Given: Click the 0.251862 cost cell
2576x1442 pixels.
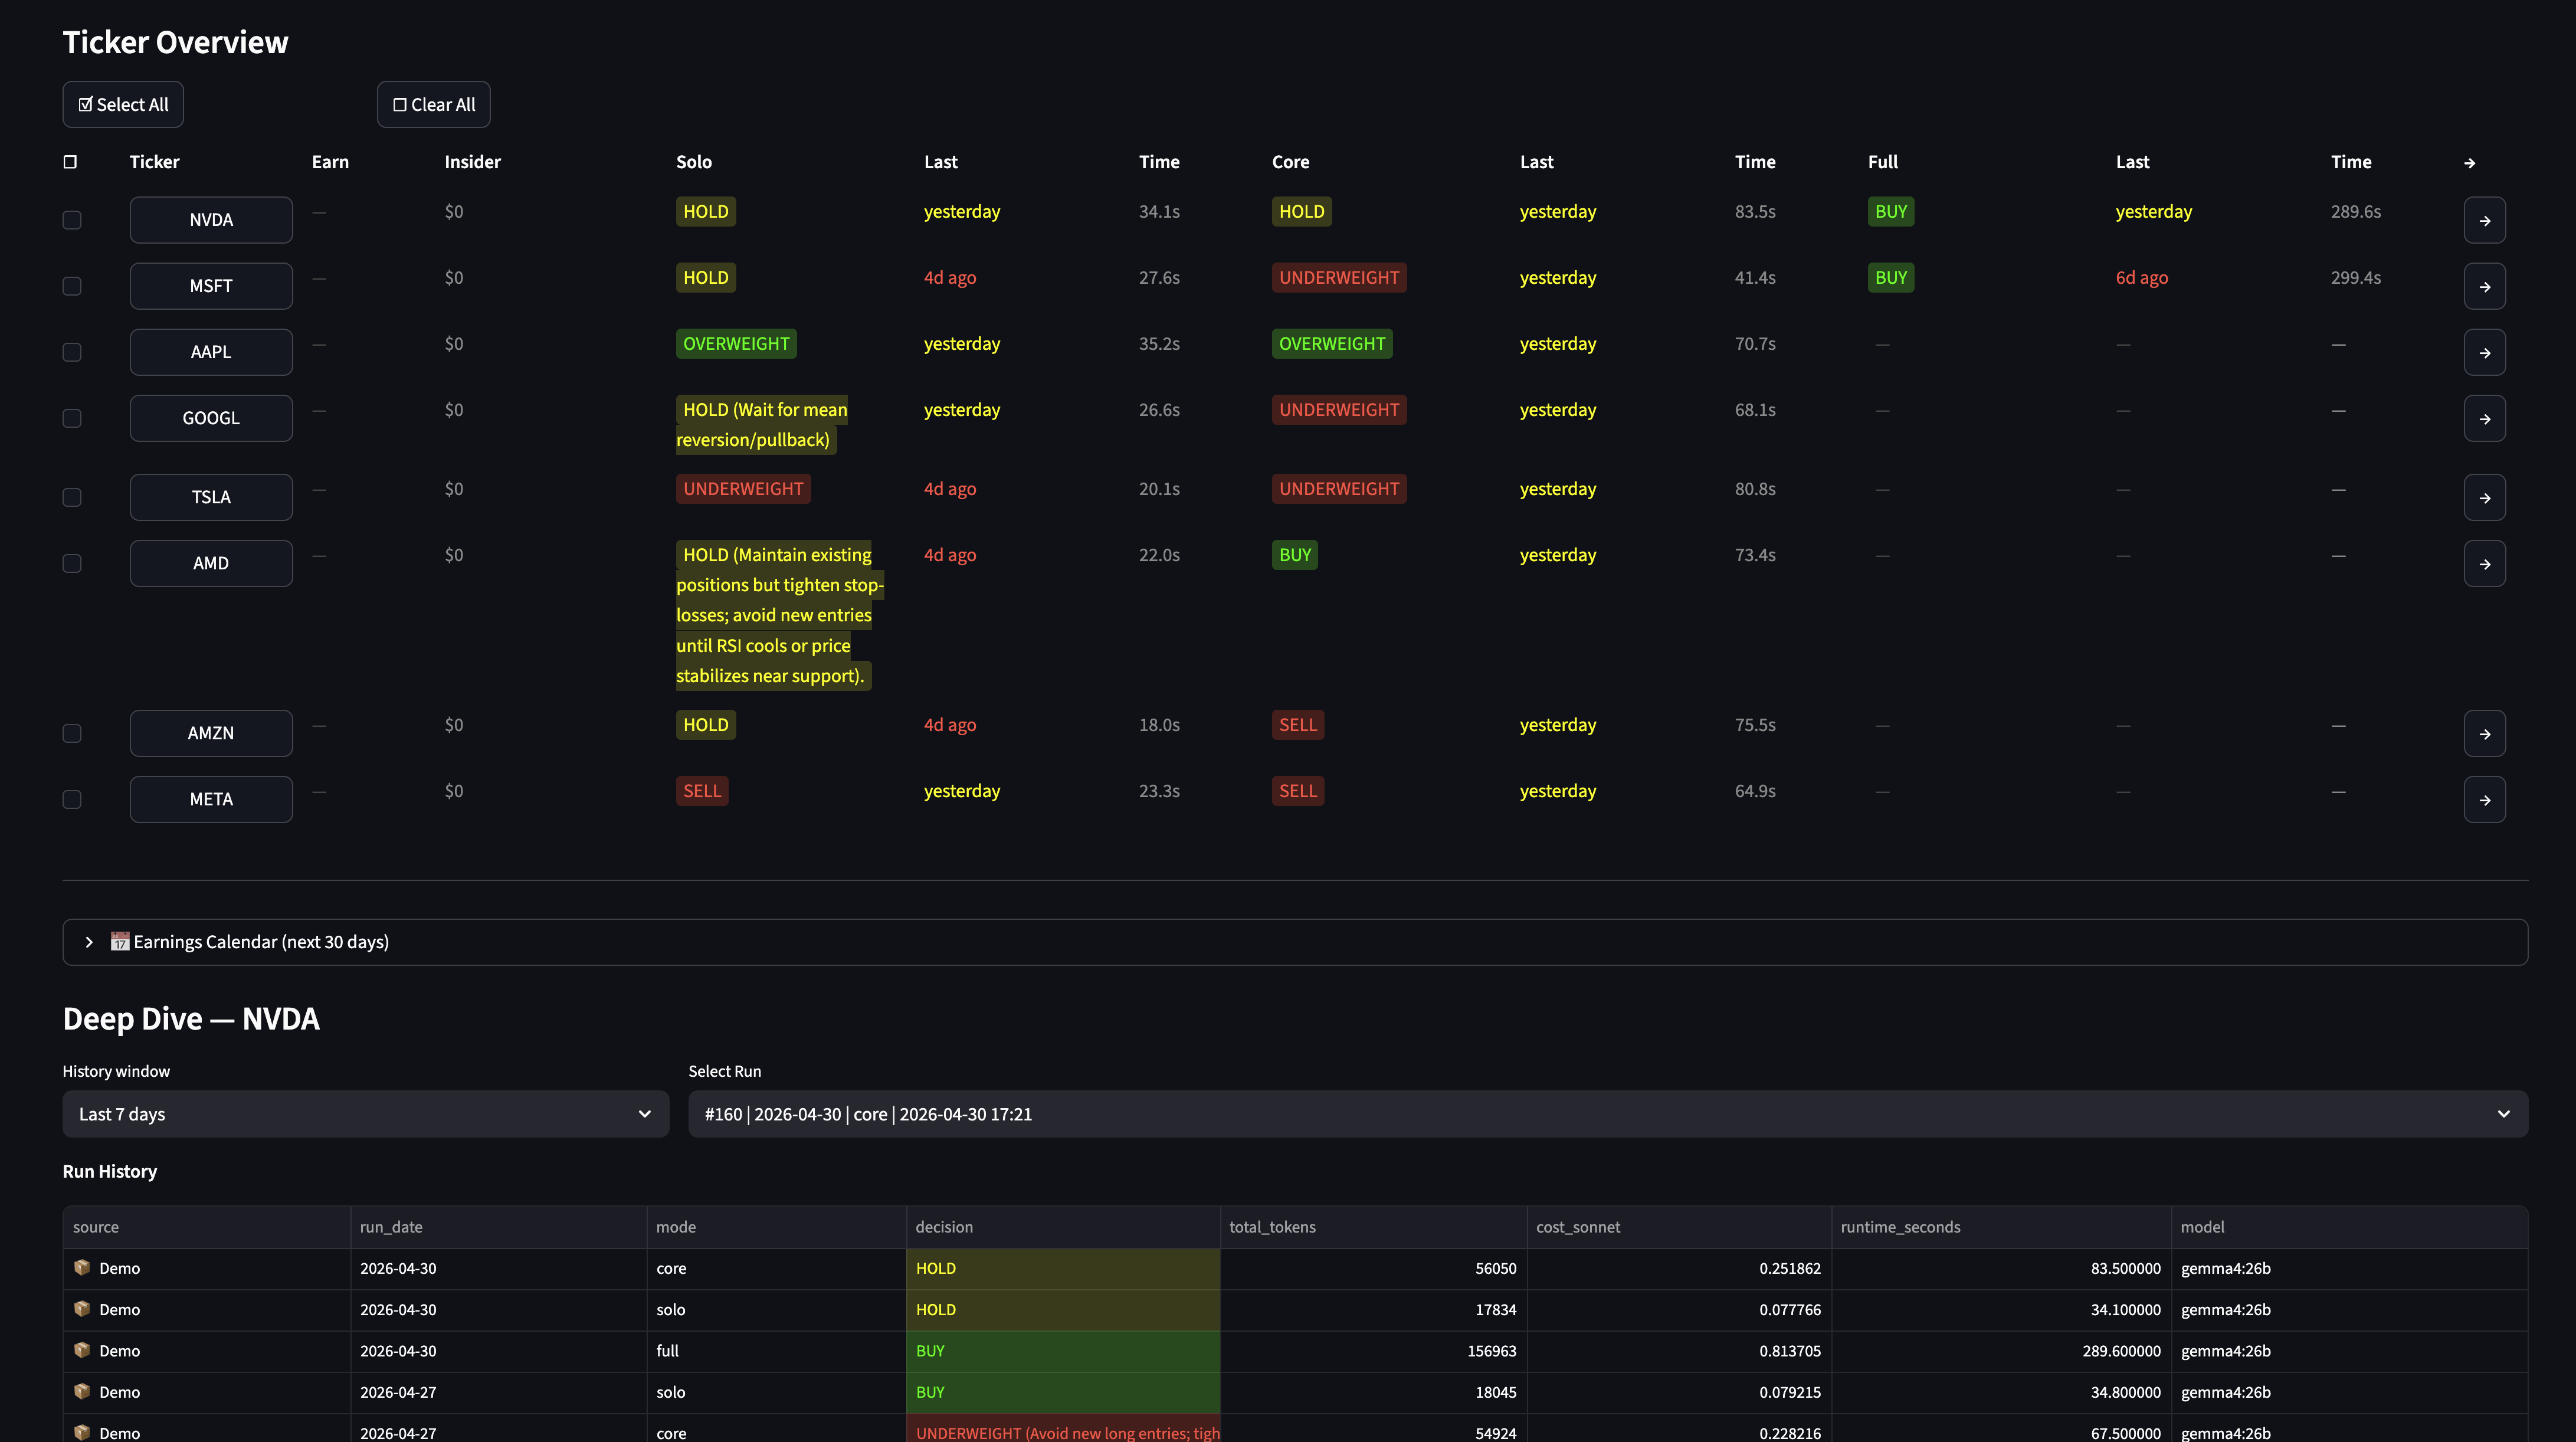Looking at the screenshot, I should click(1679, 1268).
